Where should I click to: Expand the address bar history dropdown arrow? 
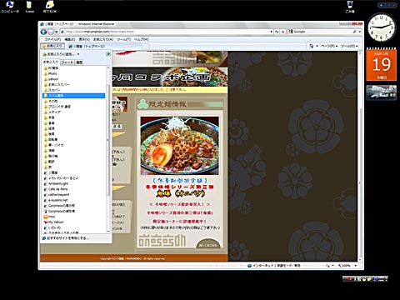[271, 32]
